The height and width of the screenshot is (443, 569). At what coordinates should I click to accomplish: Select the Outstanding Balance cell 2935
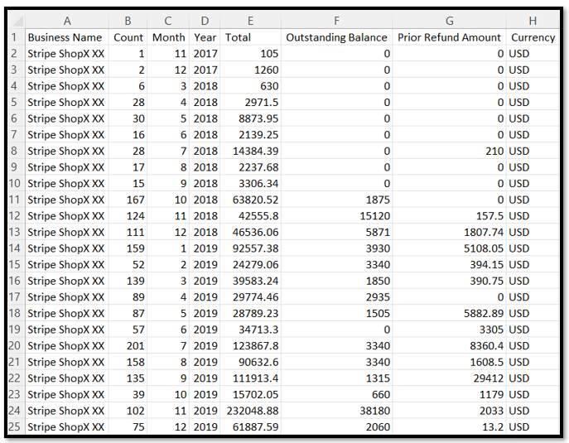[x=336, y=296]
